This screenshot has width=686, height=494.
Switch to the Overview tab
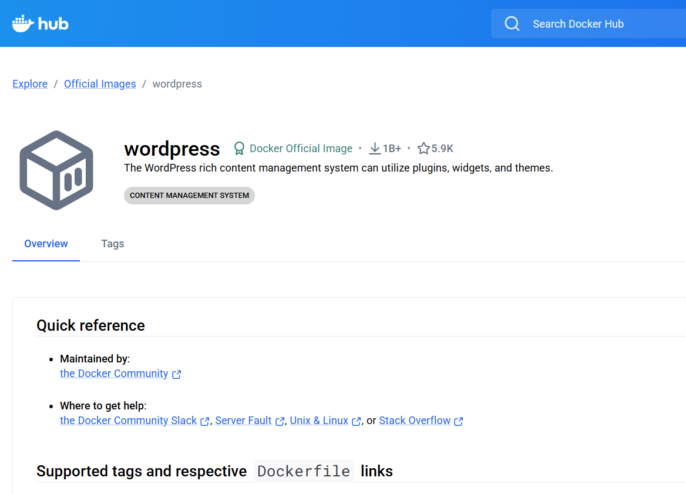(46, 244)
